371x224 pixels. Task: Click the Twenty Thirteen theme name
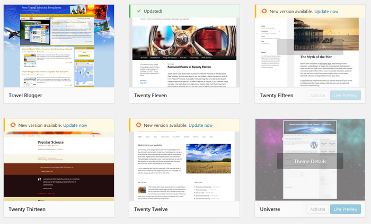click(27, 209)
